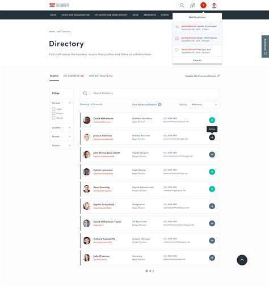Viewport: 269px width, 287px height.
Task: Open Know Our Organisation menu item
Action: (75, 15)
